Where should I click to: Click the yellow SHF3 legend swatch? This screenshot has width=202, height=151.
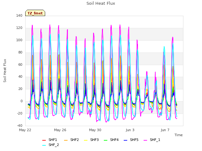coord(86,140)
